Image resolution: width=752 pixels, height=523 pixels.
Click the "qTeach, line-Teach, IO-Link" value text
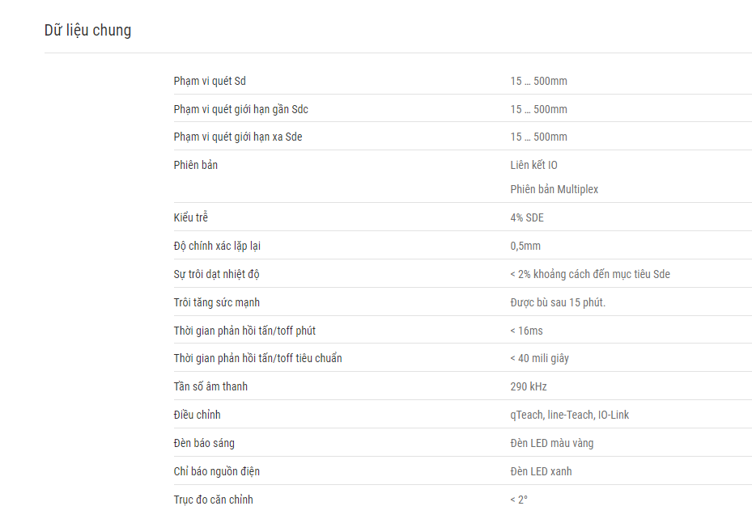[x=569, y=415]
